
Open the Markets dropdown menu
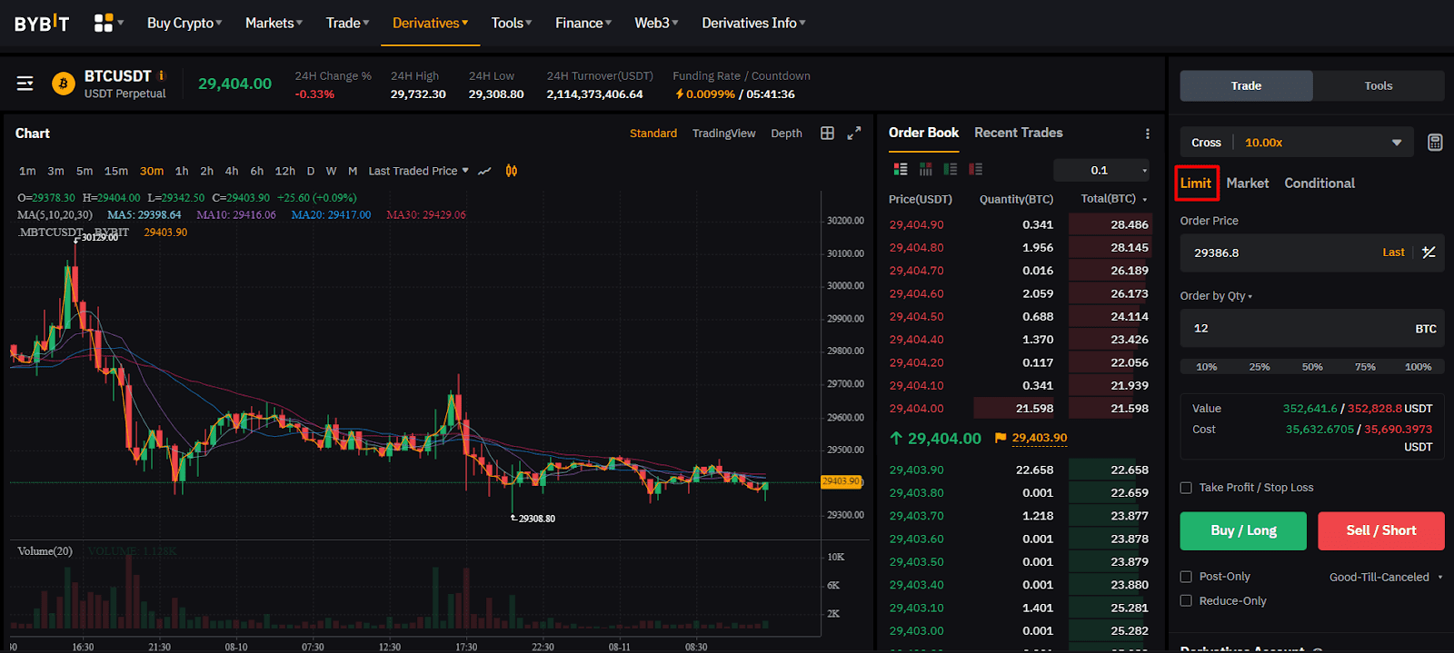(x=274, y=23)
